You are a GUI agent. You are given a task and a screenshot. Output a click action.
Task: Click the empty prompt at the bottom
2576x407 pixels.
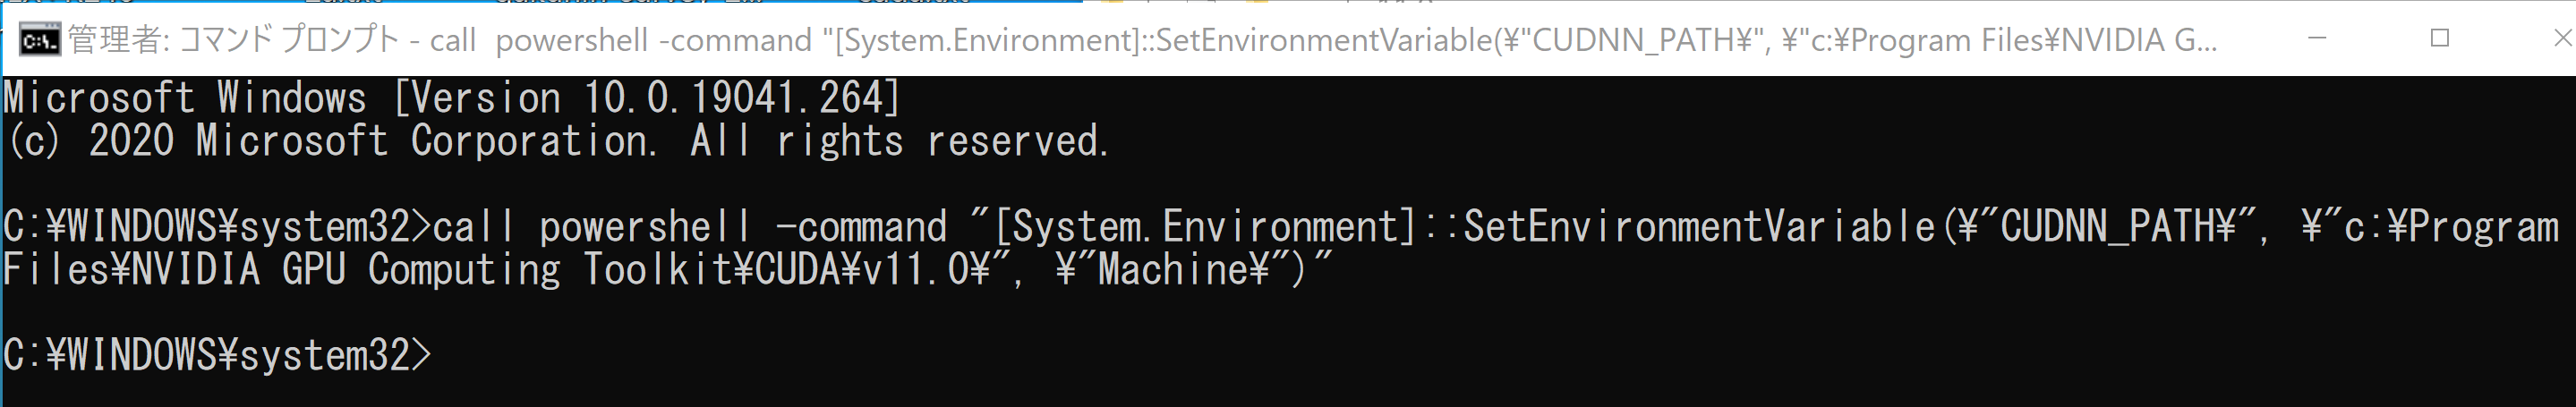click(x=217, y=356)
